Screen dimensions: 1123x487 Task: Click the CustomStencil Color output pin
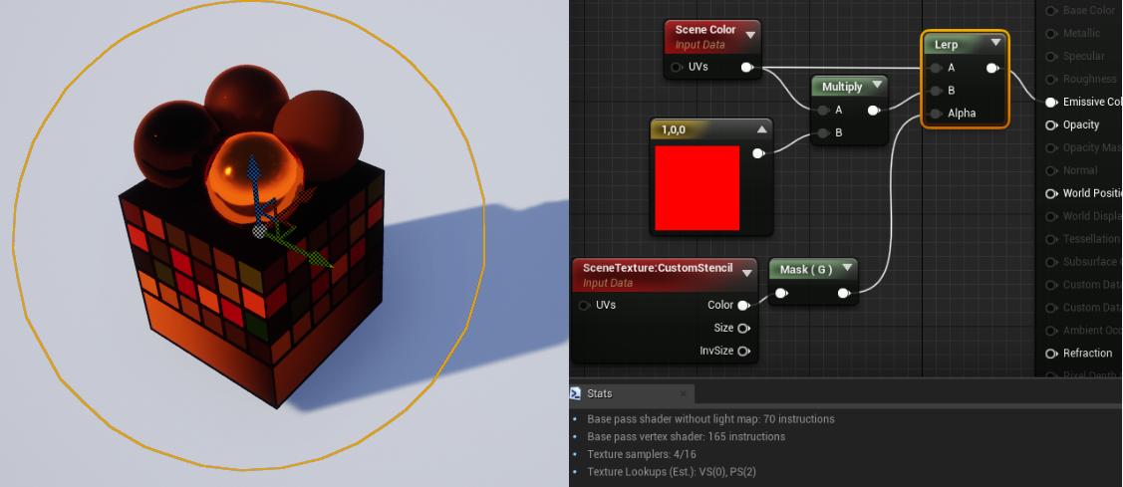pos(743,305)
